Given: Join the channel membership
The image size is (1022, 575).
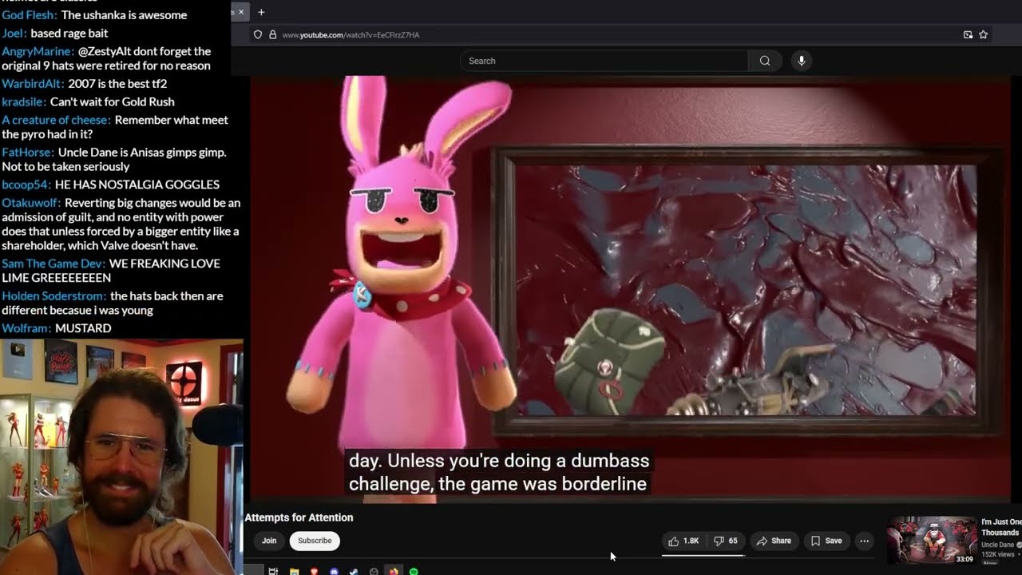Looking at the screenshot, I should pos(269,541).
